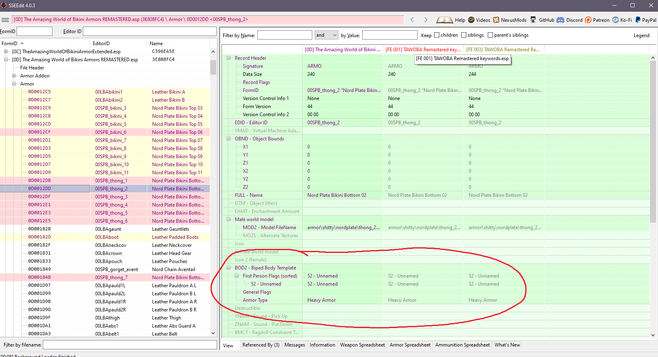Switch to the Messages tab

click(x=295, y=345)
